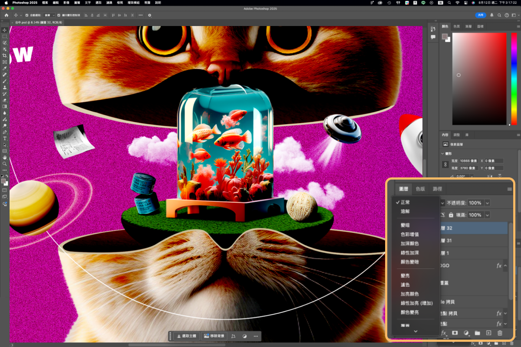
Task: Open the 填滿 percentage dropdown
Action: (x=488, y=215)
